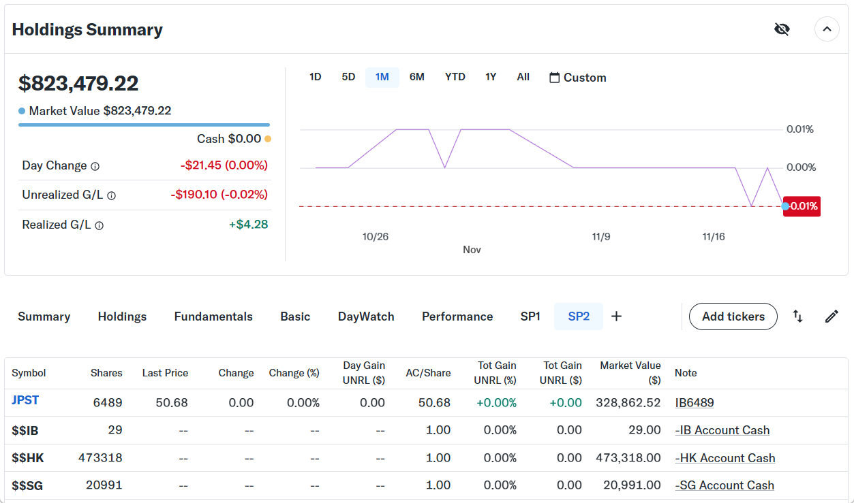This screenshot has height=503, width=854.
Task: Switch chart to 6M range
Action: [416, 77]
